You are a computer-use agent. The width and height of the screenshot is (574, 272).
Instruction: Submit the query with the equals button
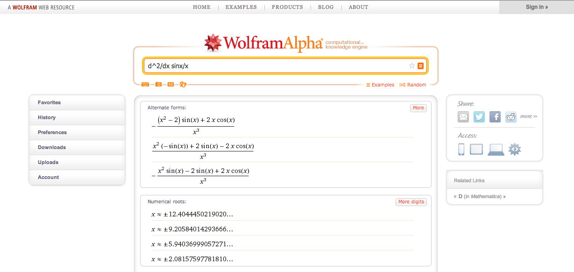coord(420,65)
